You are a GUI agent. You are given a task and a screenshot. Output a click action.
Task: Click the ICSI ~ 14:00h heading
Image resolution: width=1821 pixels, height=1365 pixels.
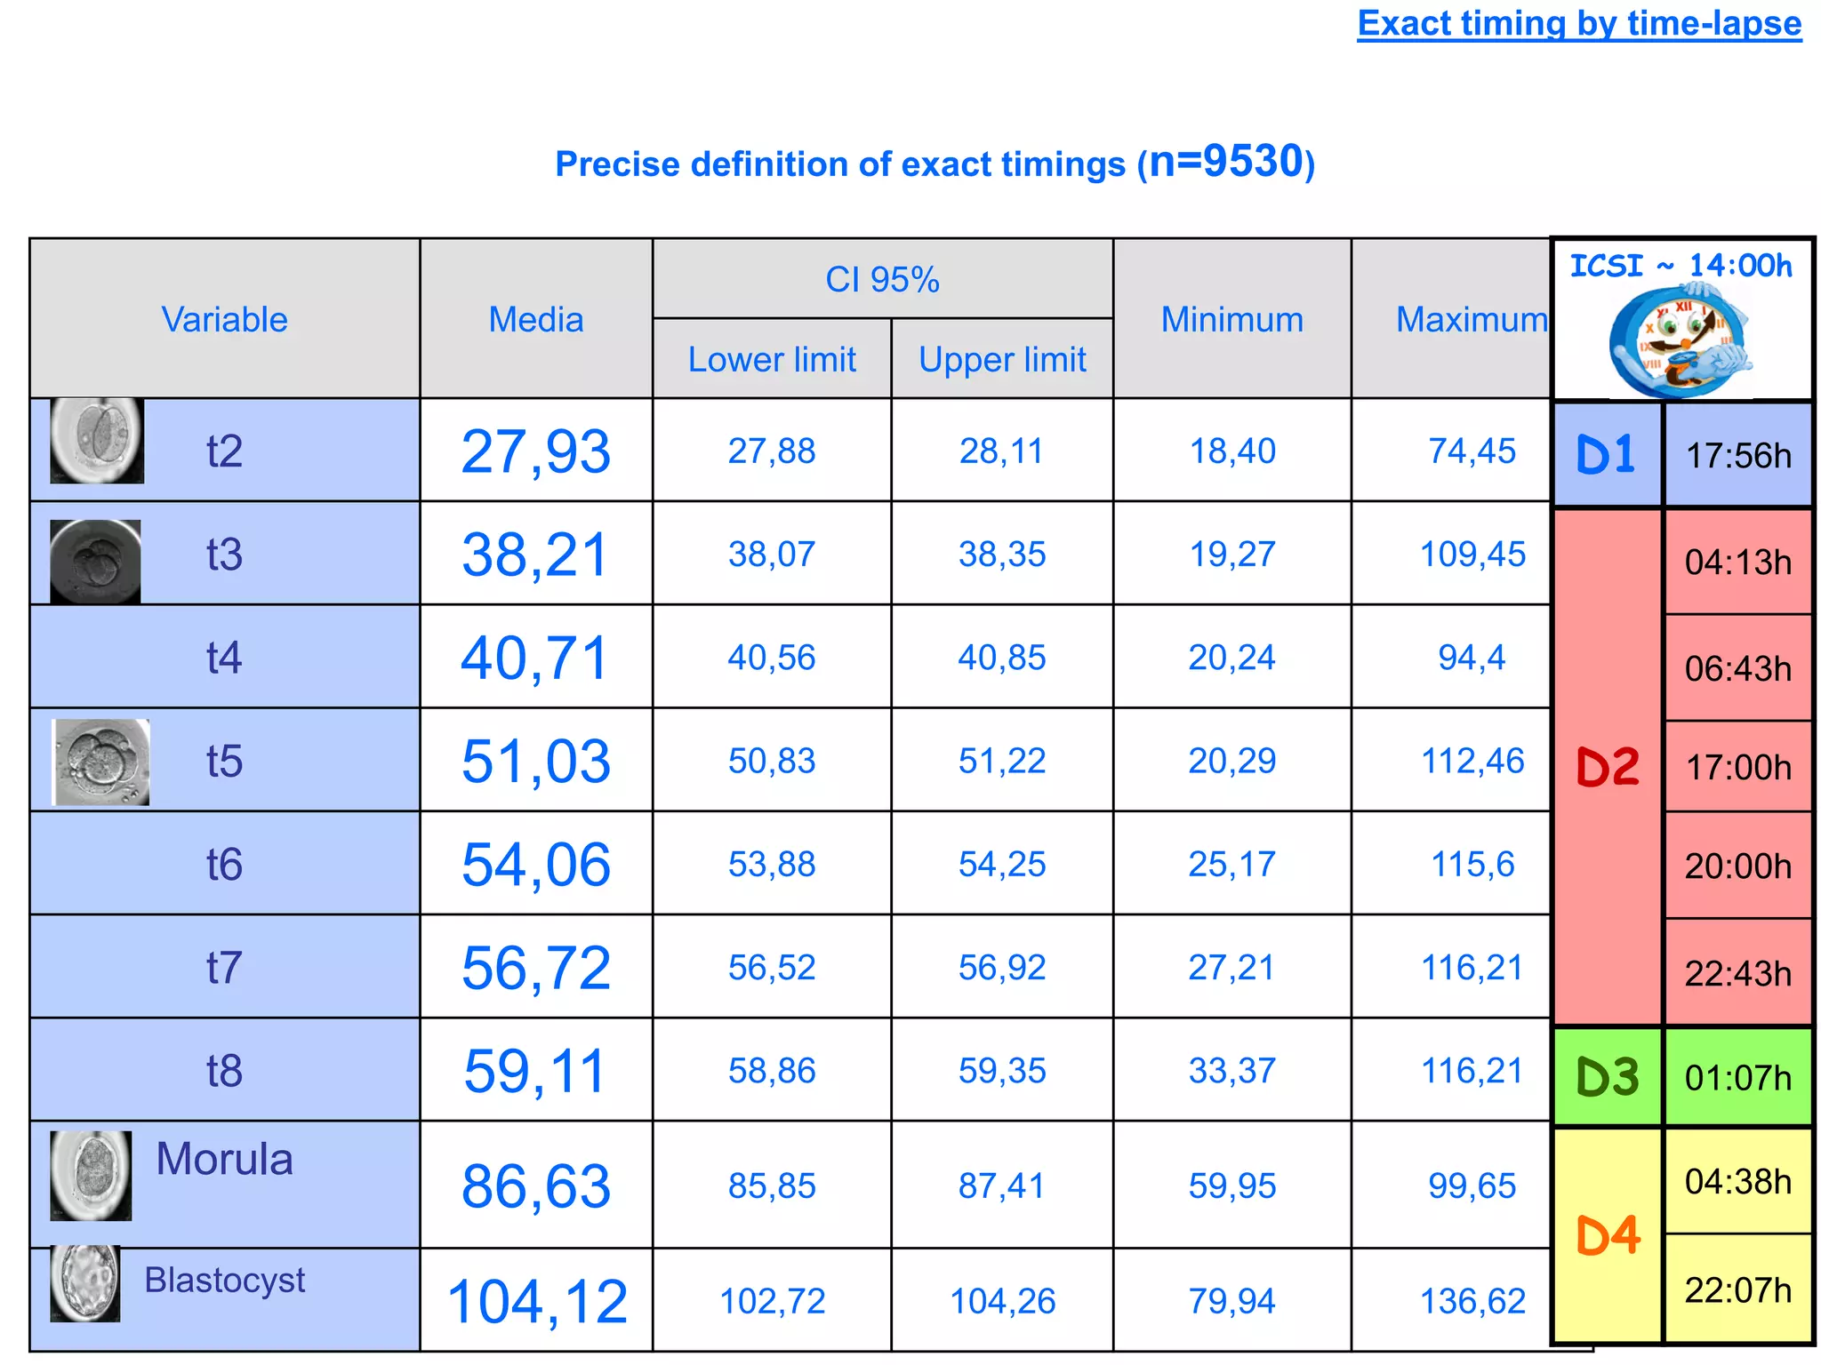click(x=1681, y=266)
